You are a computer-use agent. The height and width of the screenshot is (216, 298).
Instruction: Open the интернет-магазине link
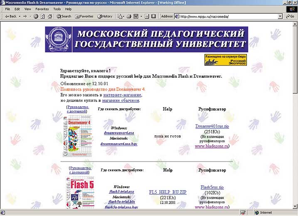click(122, 95)
